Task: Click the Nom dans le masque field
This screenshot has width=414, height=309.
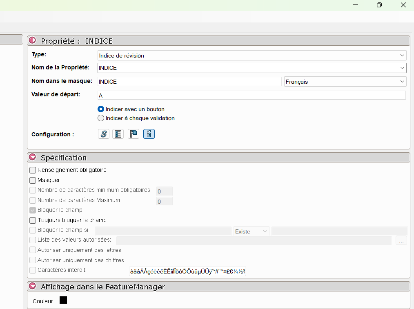Action: coord(189,82)
